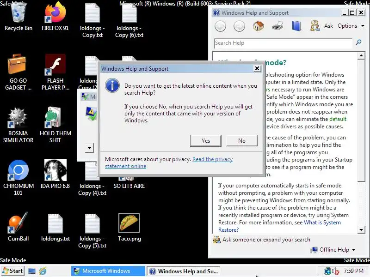Switch to Microsoft Windows taskbar button
This screenshot has width=370, height=277.
click(108, 271)
